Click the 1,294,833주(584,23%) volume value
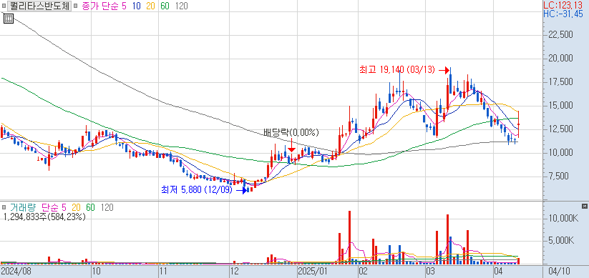589x278 pixels. pos(44,217)
